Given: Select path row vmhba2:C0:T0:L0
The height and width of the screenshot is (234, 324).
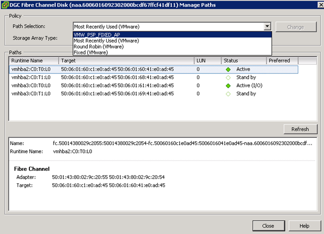Looking at the screenshot, I should 153,69.
